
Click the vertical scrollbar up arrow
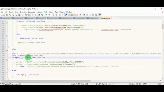(162, 21)
